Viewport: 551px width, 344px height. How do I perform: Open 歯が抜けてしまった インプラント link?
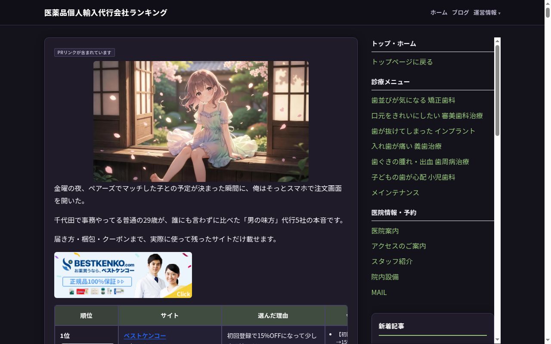pos(423,131)
